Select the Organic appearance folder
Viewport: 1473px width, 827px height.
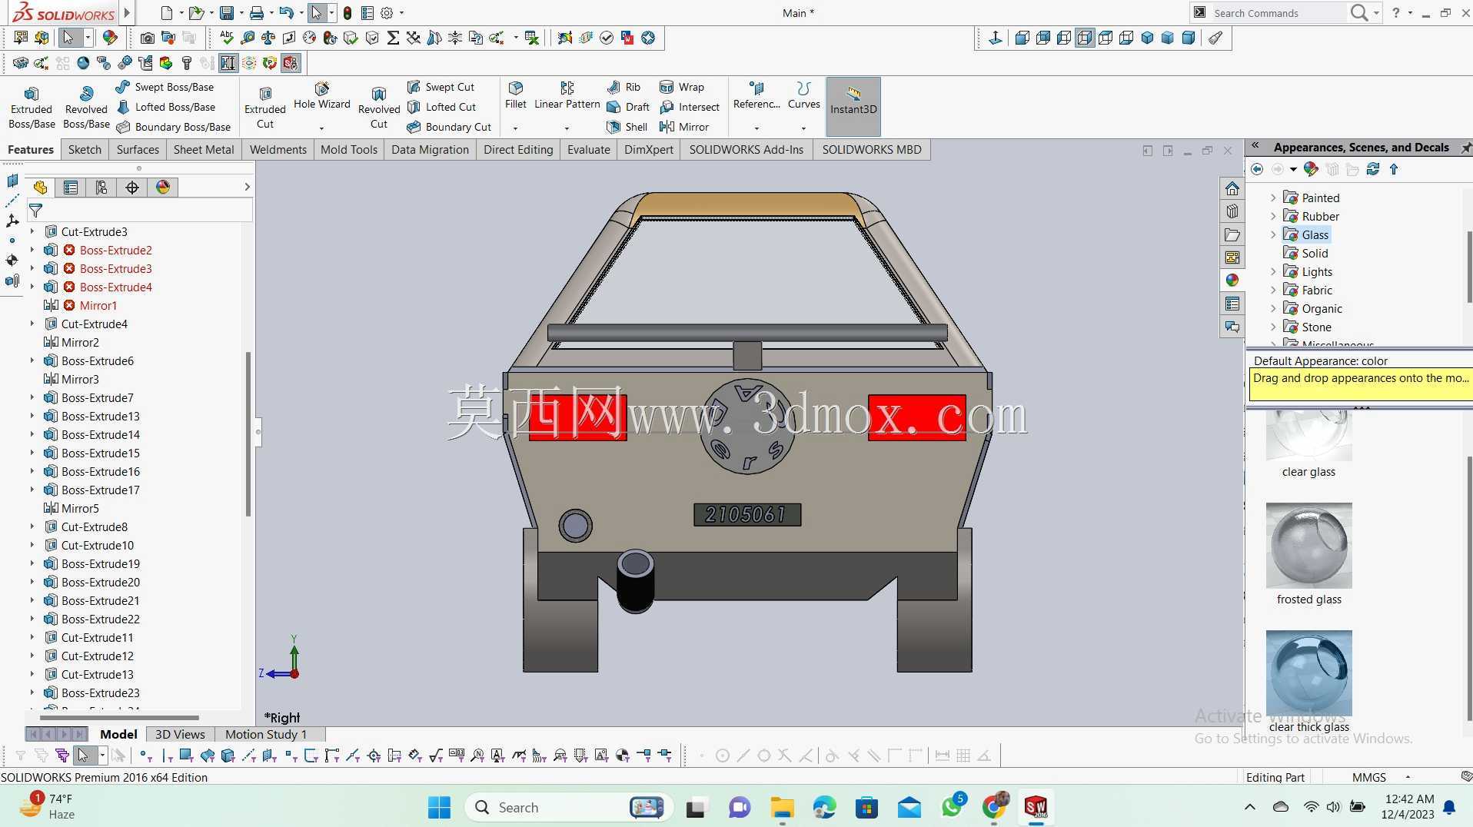click(1322, 308)
